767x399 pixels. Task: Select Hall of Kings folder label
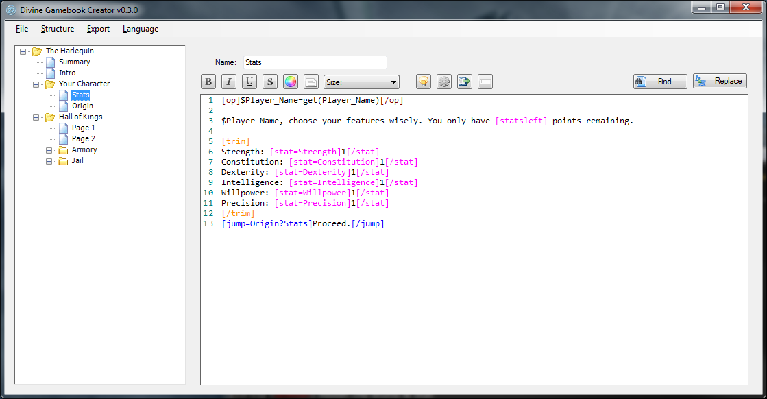point(81,117)
